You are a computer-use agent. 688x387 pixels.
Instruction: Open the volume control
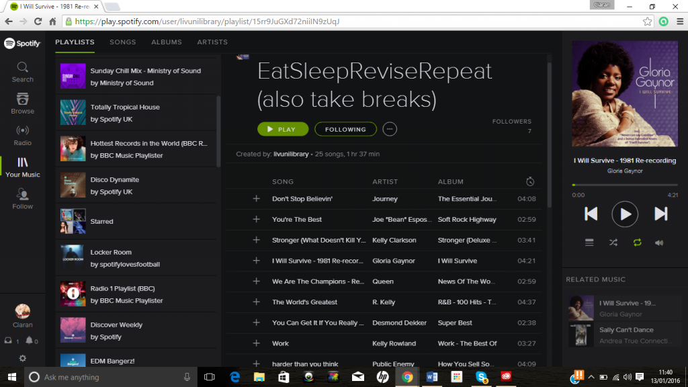click(659, 243)
